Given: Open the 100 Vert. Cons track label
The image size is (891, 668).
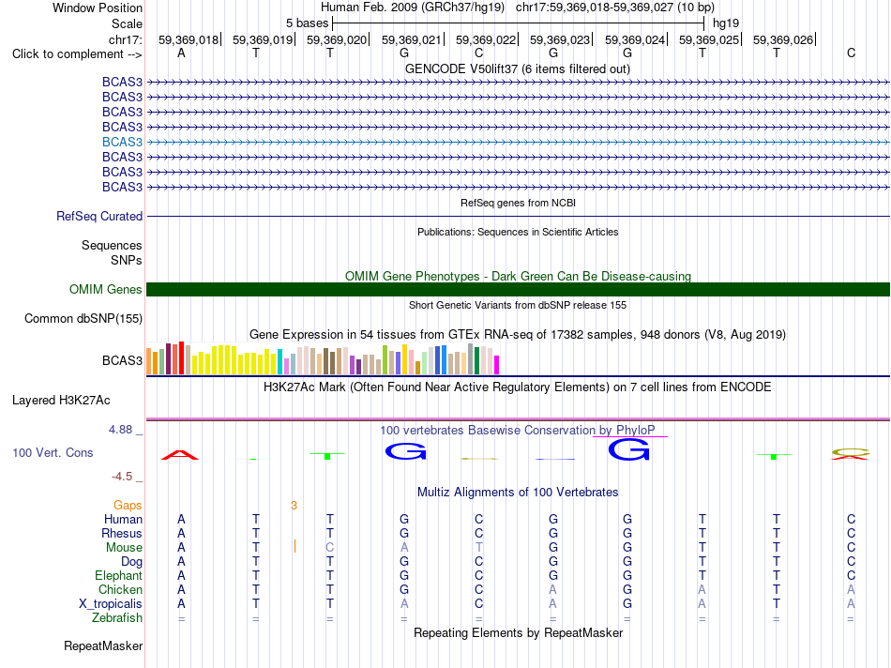Looking at the screenshot, I should (x=53, y=452).
